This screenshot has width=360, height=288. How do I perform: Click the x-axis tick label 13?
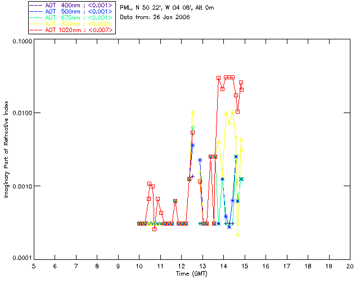202,266
